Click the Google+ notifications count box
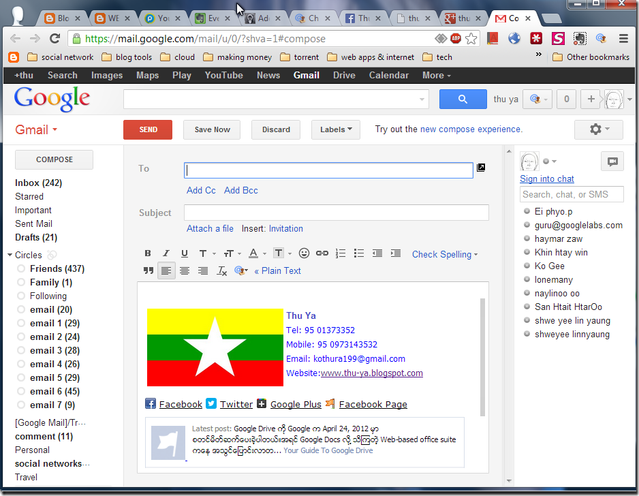Image resolution: width=639 pixels, height=496 pixels. pyautogui.click(x=567, y=99)
